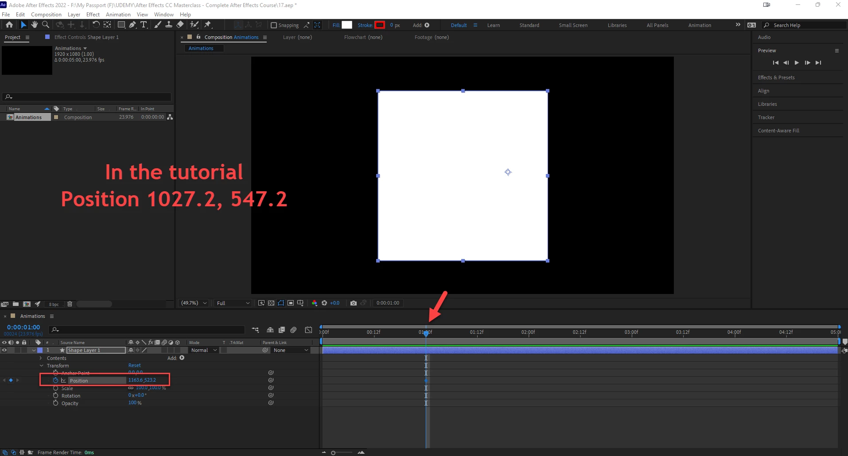Select the Type text tool
Image resolution: width=848 pixels, height=456 pixels.
(144, 25)
